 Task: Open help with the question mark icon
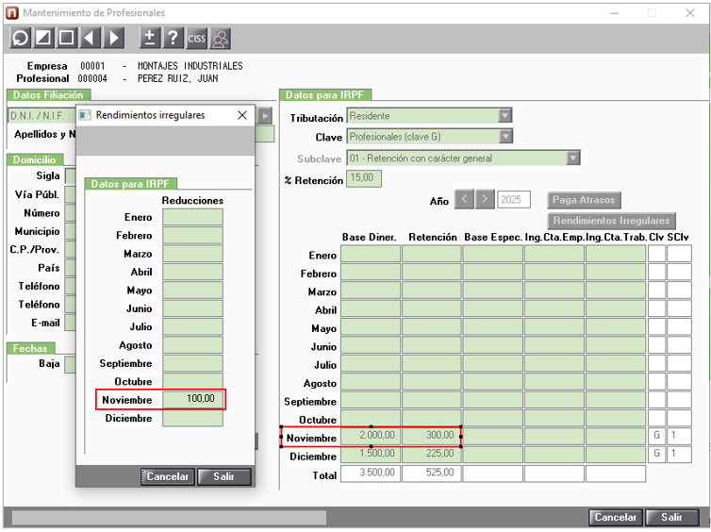click(173, 38)
